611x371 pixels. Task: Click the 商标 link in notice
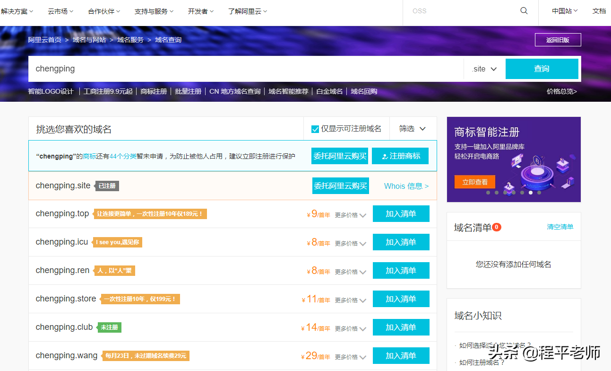pos(90,156)
